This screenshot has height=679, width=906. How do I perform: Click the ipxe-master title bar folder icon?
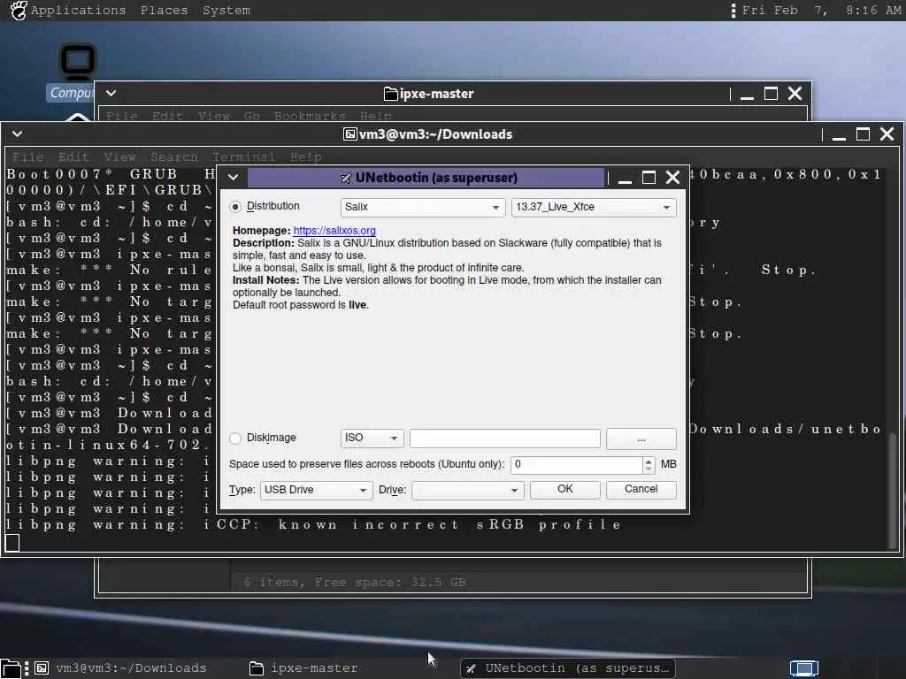(x=391, y=93)
